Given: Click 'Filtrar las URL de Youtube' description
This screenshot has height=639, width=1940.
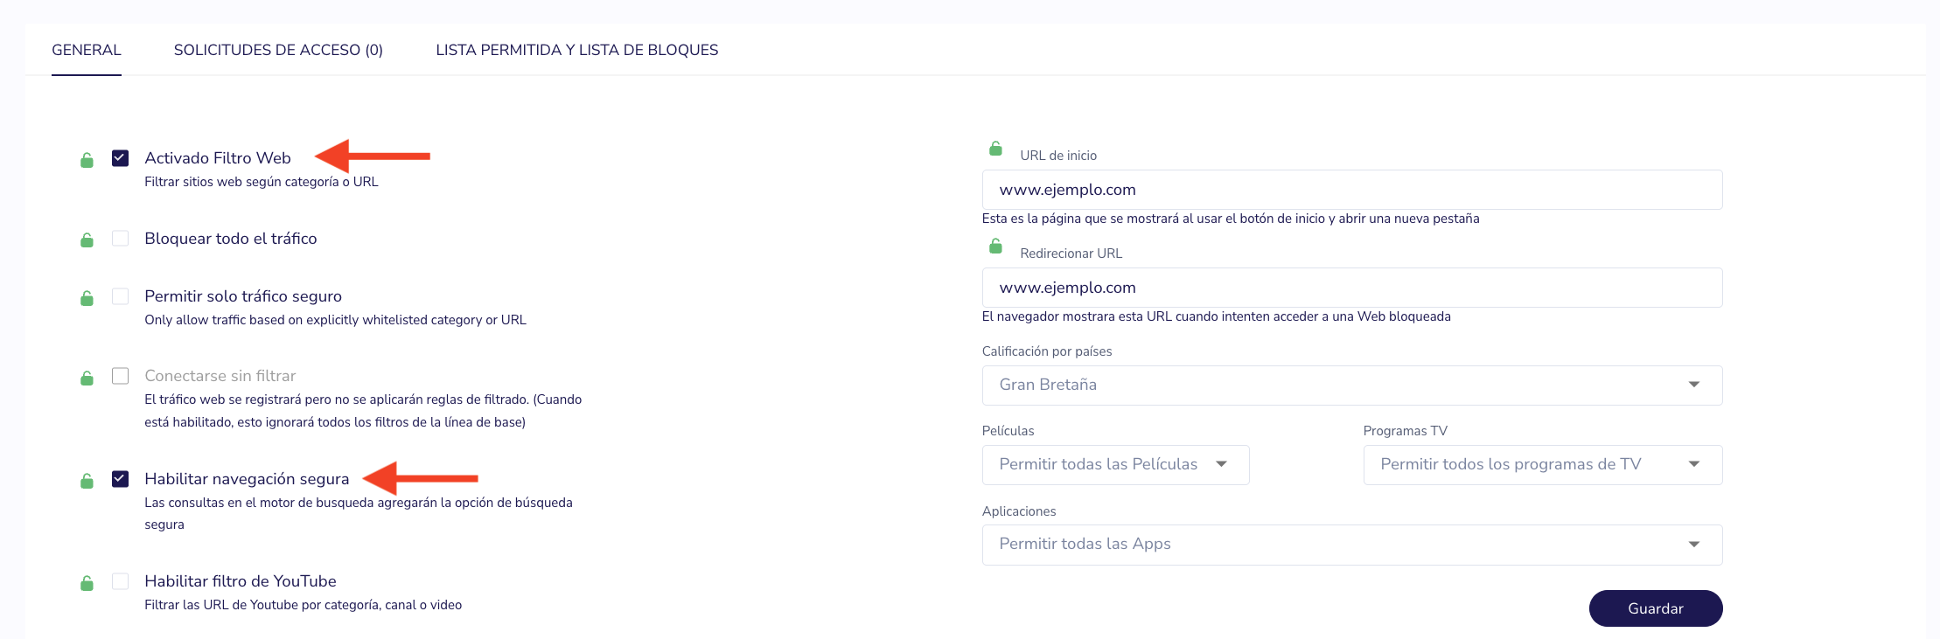Looking at the screenshot, I should point(303,605).
